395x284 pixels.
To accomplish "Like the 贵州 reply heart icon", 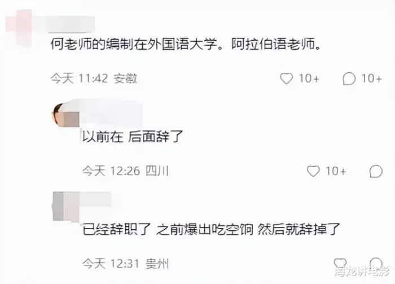I will click(340, 263).
